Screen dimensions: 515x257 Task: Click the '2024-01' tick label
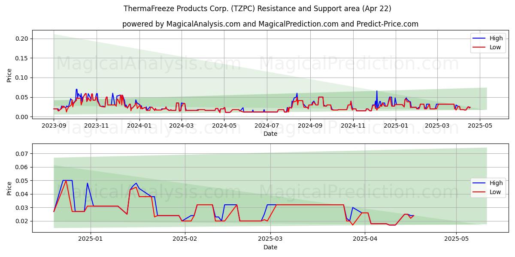139,126
